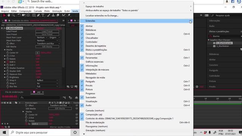Image resolution: width=242 pixels, height=136 pixels.
Task: Click Localizar extensões no Exchange menu item
Action: coord(102,15)
